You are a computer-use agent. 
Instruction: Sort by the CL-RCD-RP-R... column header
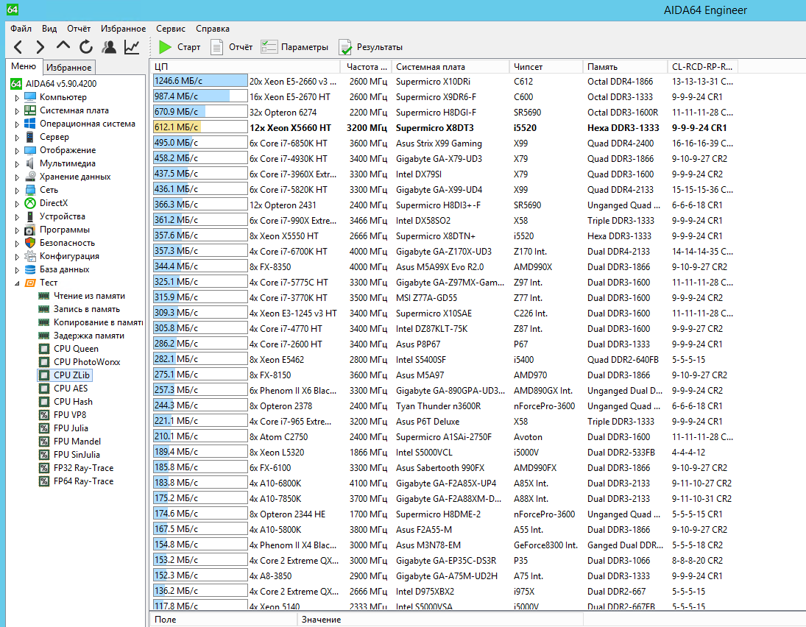point(703,67)
